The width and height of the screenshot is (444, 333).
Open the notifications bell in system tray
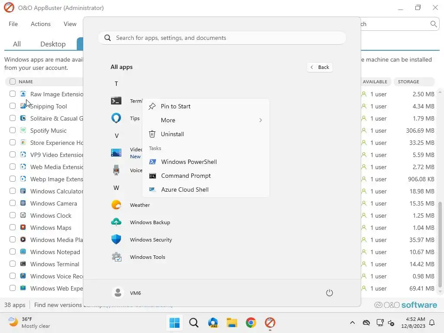coord(432,323)
